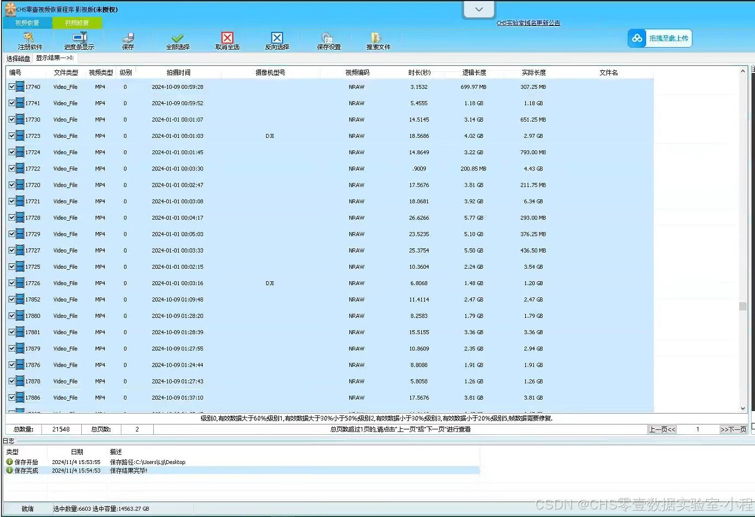The height and width of the screenshot is (517, 755).
Task: Click the 注册软件 register software icon
Action: (x=29, y=37)
